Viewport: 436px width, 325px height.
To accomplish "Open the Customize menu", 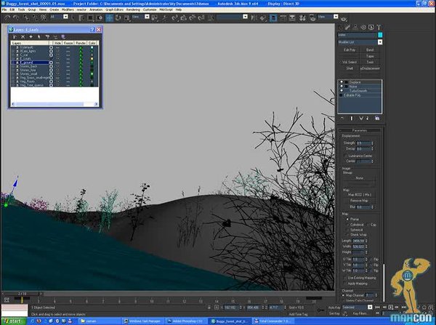I will [150, 9].
